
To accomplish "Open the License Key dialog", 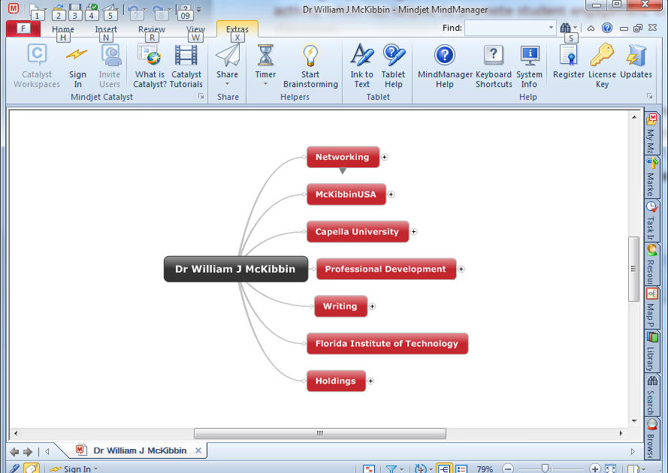I will [602, 65].
